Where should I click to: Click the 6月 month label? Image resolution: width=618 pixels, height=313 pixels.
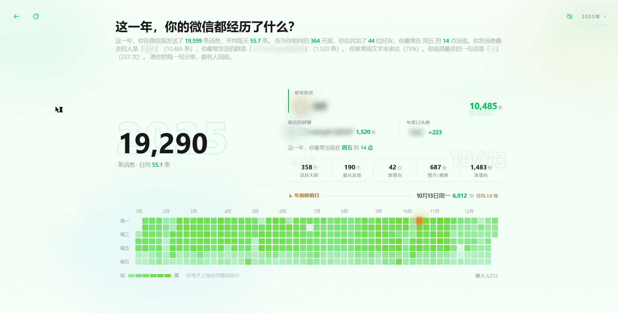point(283,211)
